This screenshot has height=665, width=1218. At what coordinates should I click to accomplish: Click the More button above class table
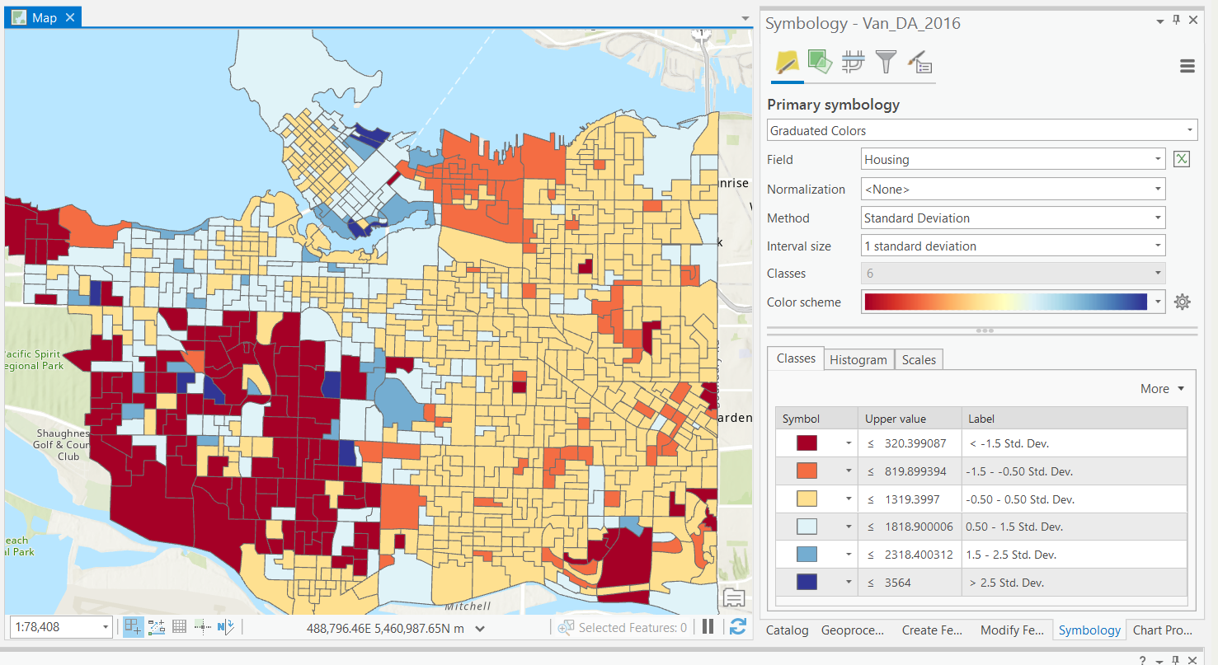pyautogui.click(x=1162, y=389)
